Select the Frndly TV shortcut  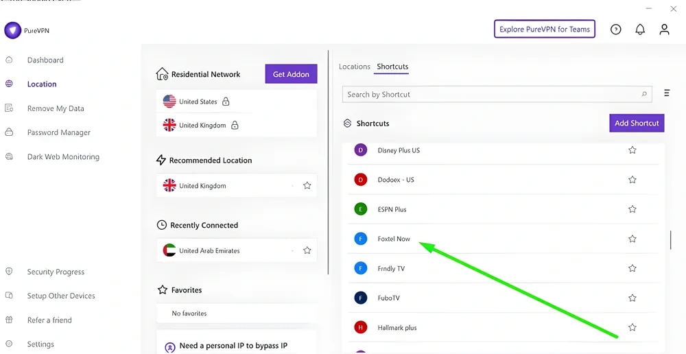click(x=503, y=268)
